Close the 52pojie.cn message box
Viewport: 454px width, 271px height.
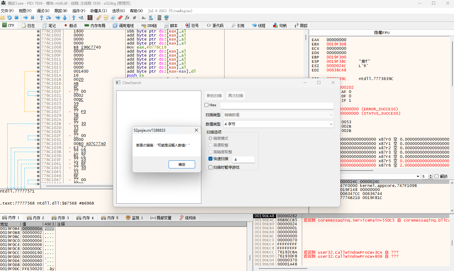click(x=196, y=130)
